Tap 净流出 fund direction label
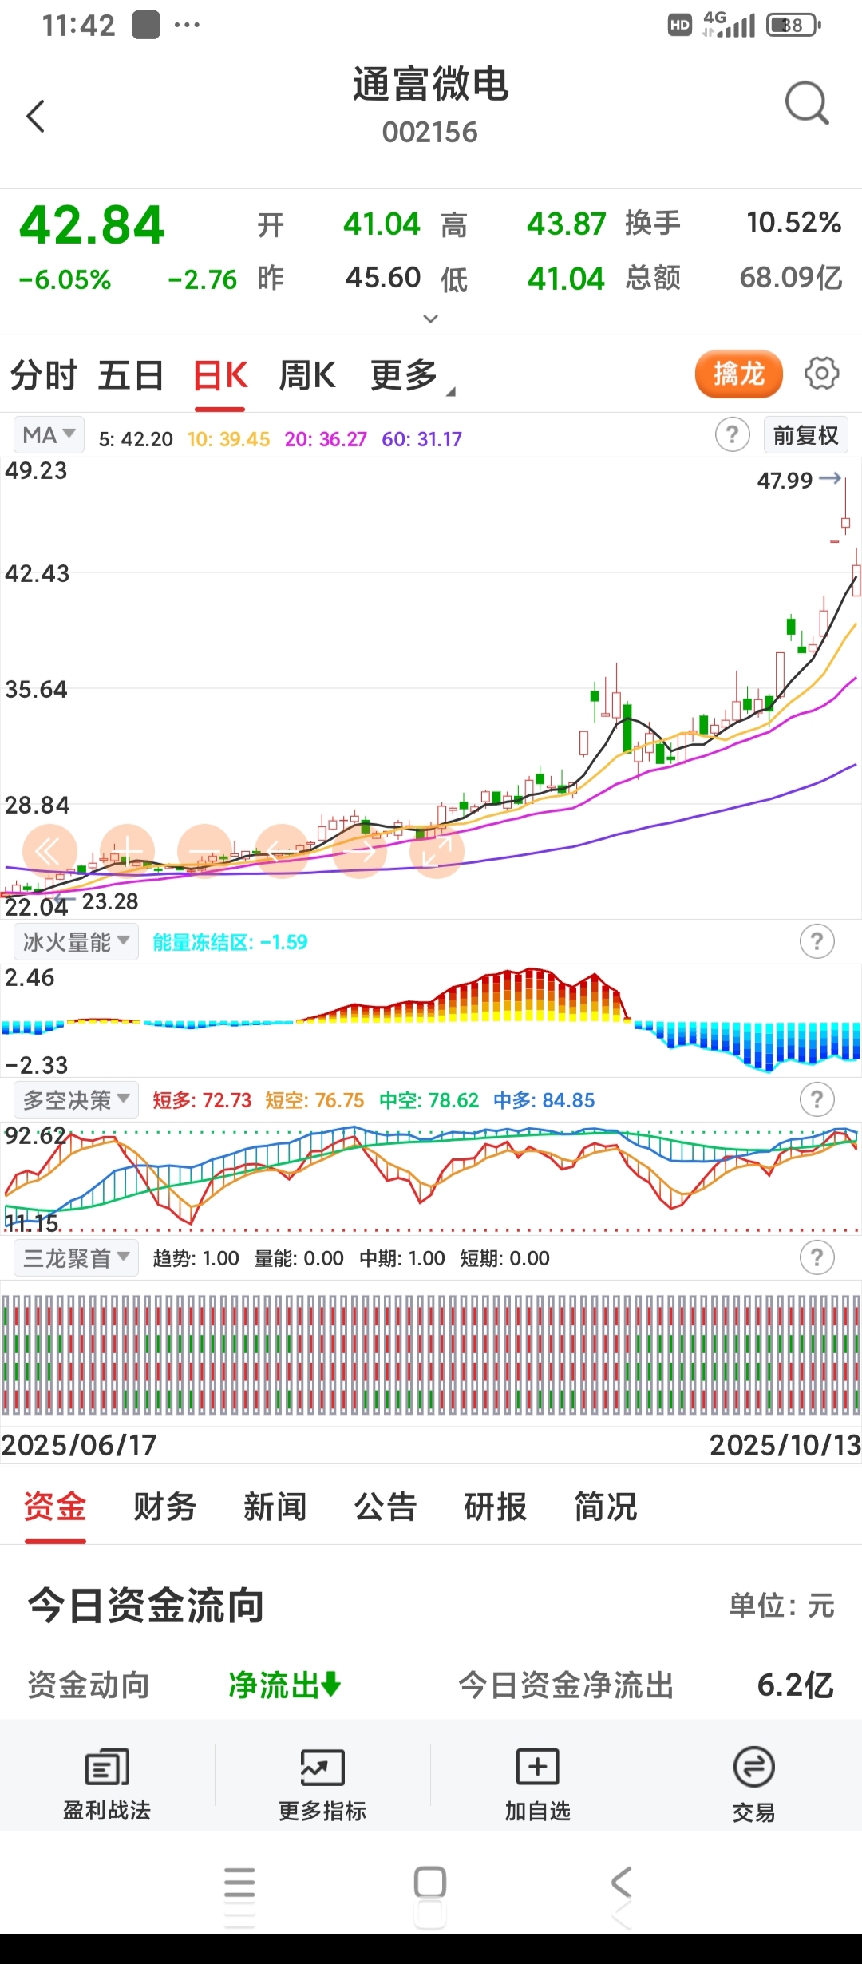Image resolution: width=862 pixels, height=1964 pixels. coord(285,1685)
